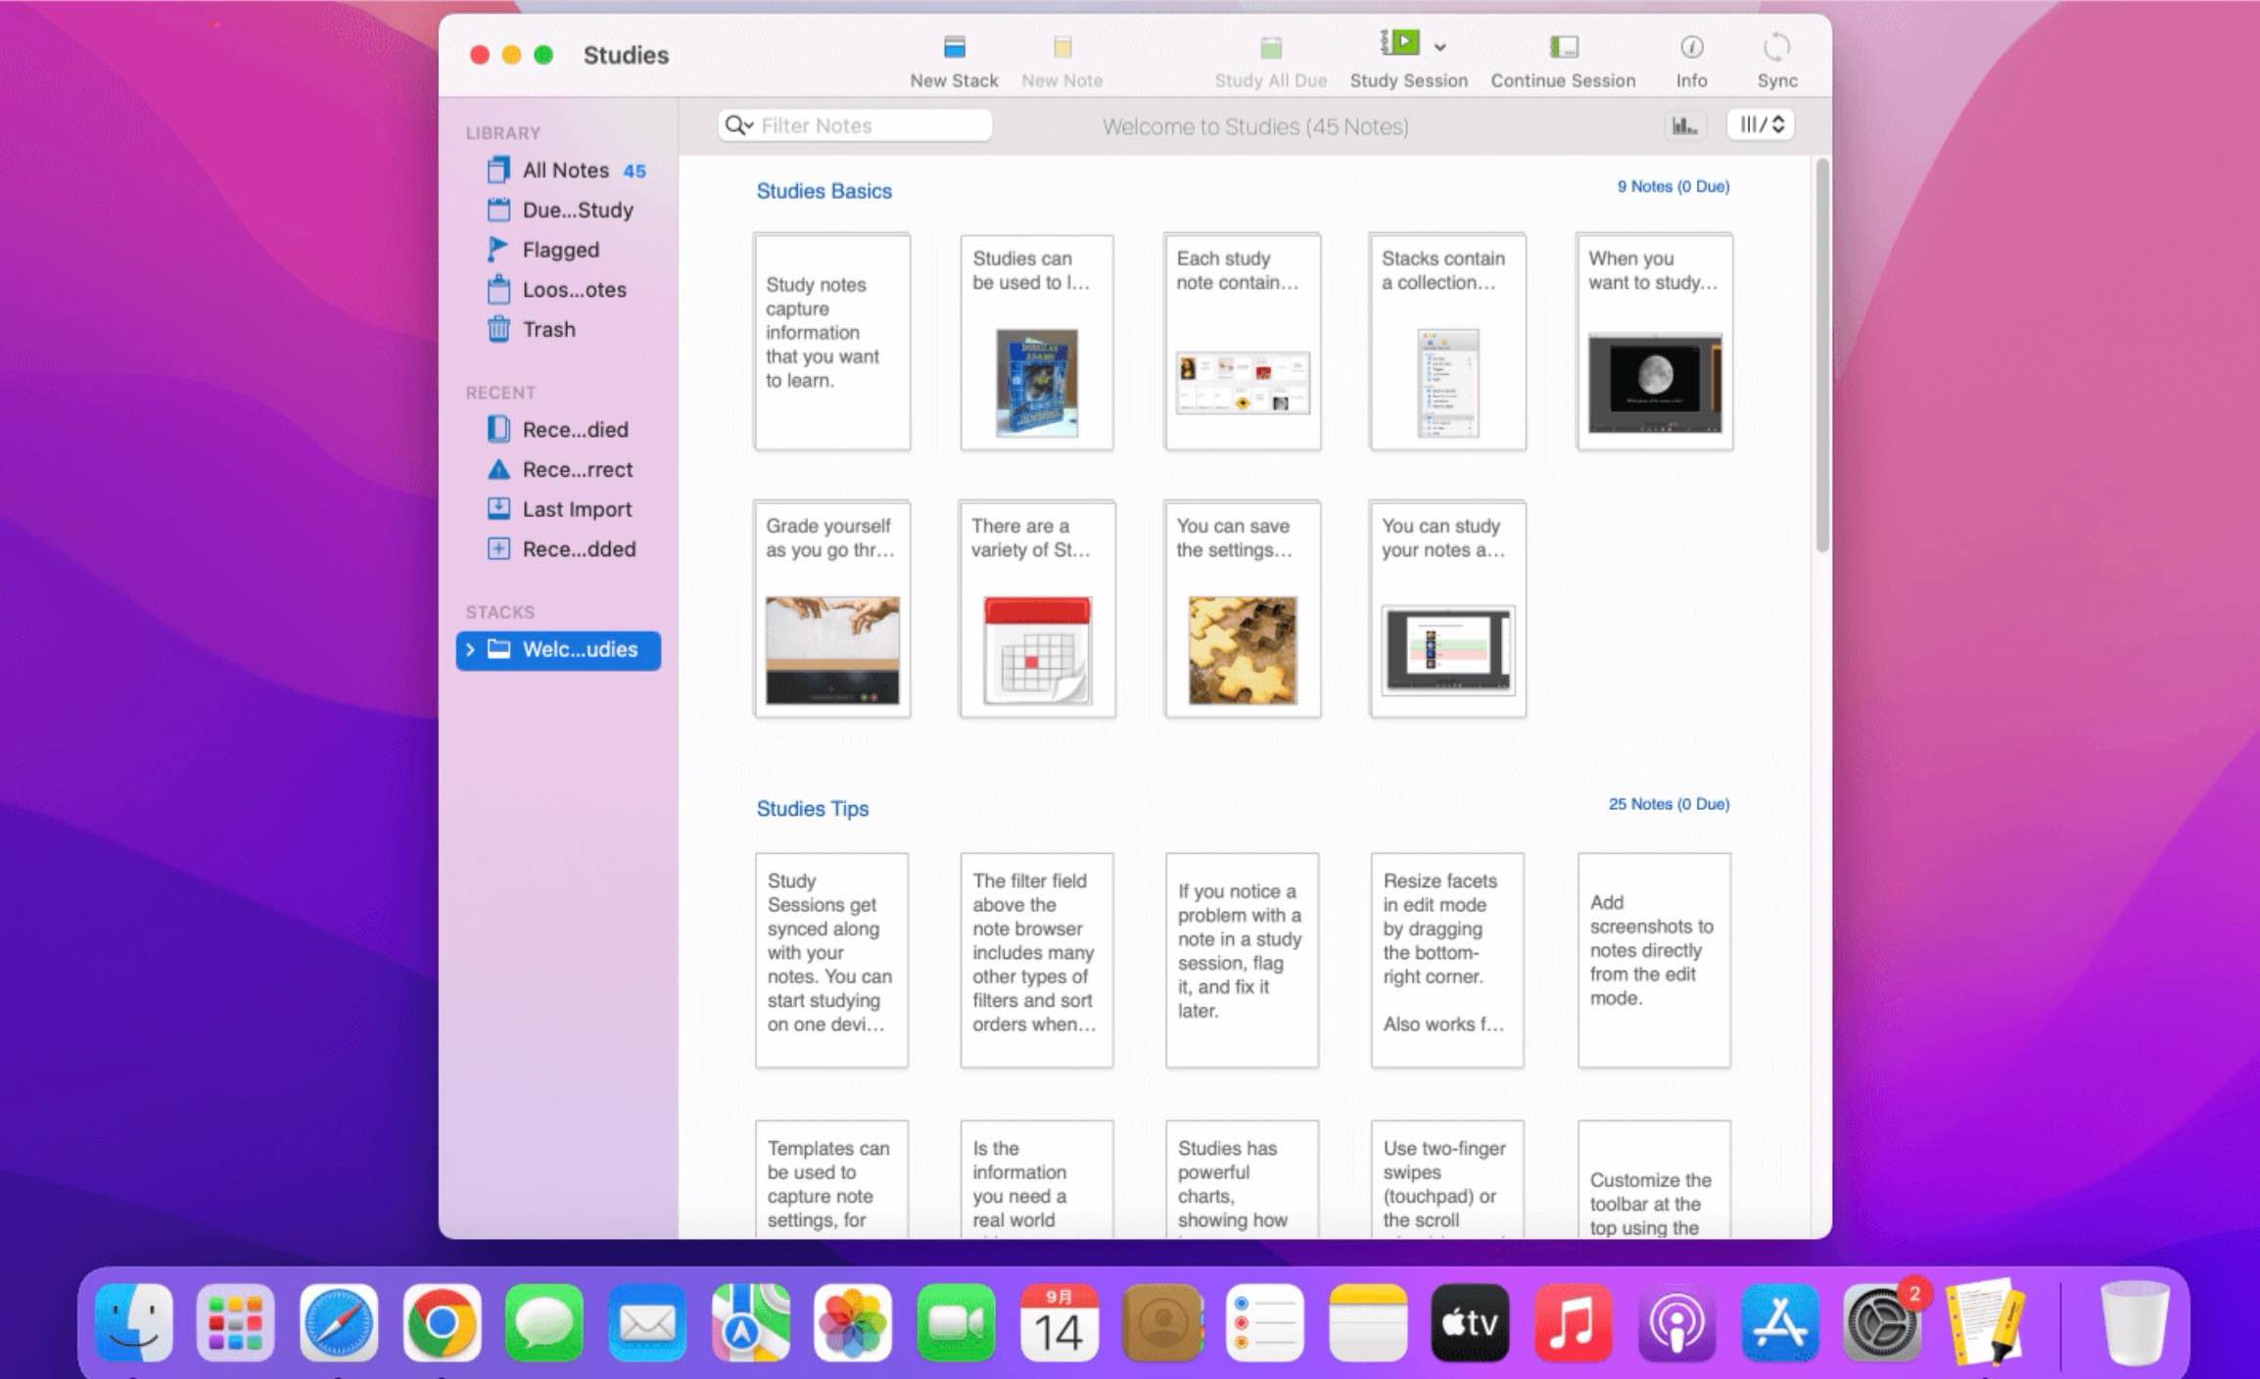View Flagged notes in the sidebar
This screenshot has height=1379, width=2260.
[557, 249]
